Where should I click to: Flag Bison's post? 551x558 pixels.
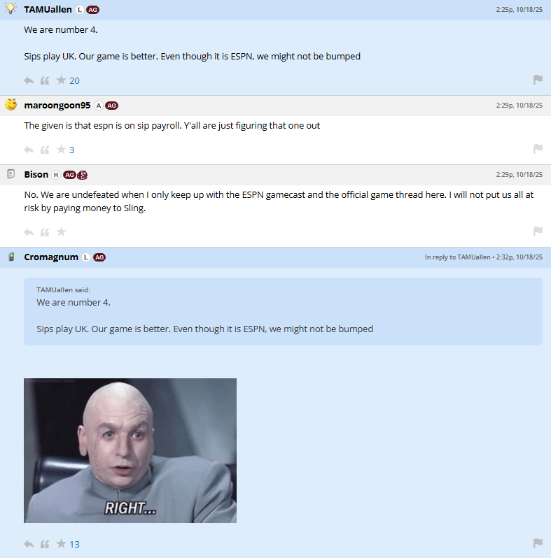point(538,231)
